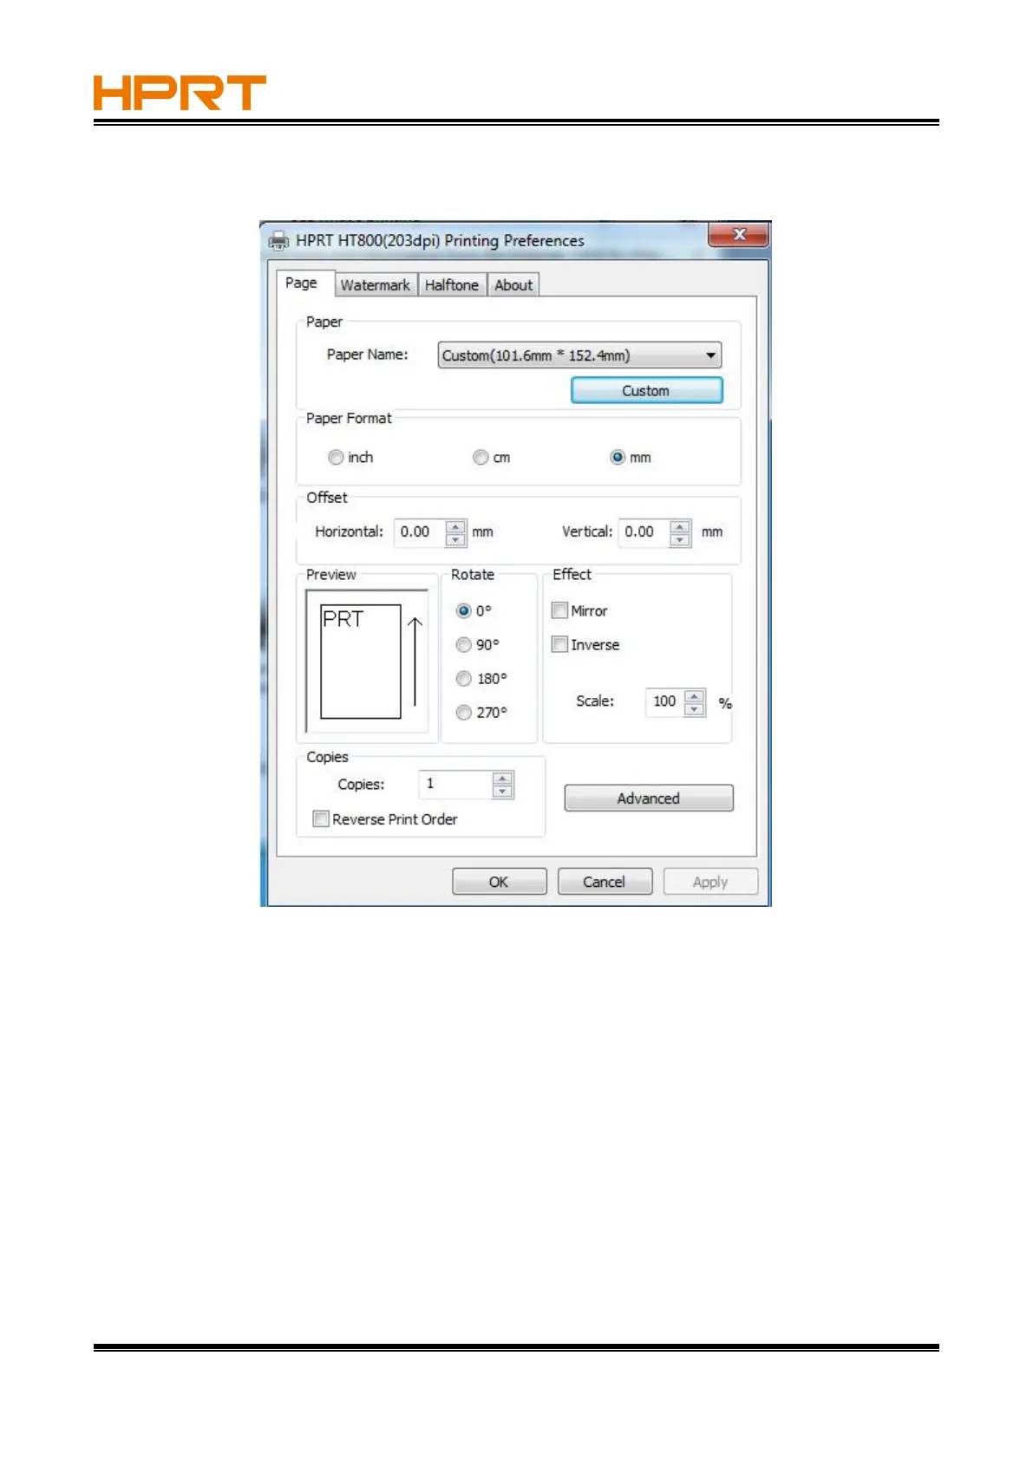
Task: Click the printer icon in title bar
Action: (x=278, y=240)
